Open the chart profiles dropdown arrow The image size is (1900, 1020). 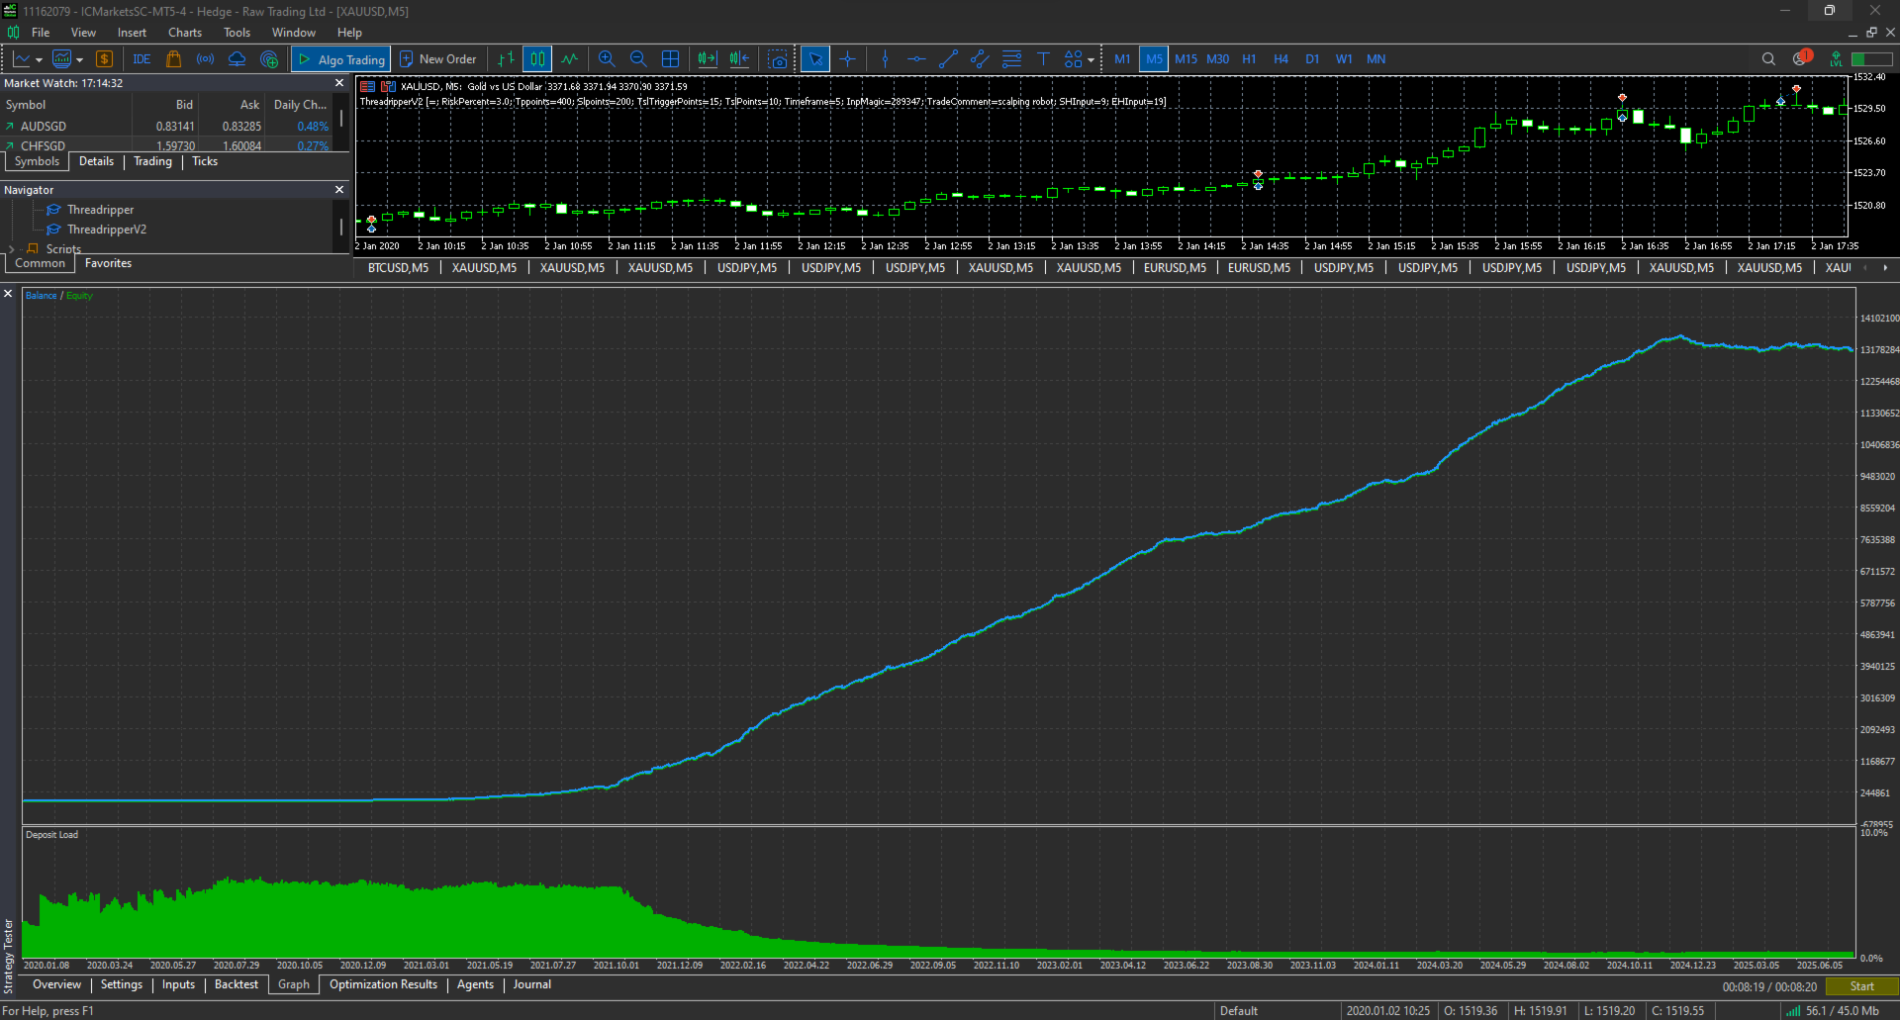click(x=79, y=59)
